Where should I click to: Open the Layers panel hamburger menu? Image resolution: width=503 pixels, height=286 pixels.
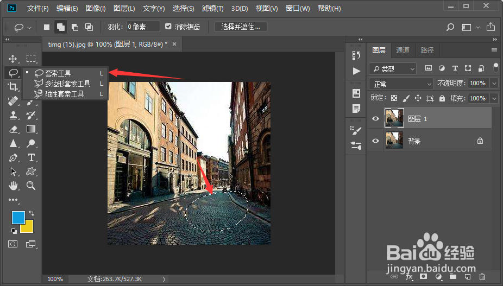(494, 50)
